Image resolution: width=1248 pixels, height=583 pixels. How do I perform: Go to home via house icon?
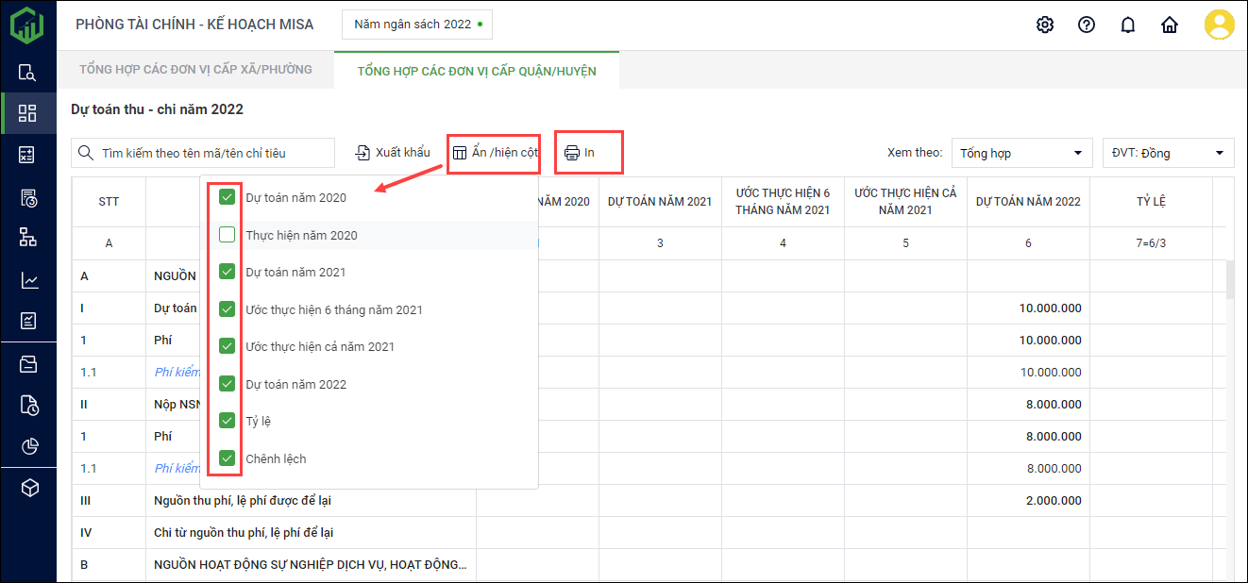(1170, 25)
